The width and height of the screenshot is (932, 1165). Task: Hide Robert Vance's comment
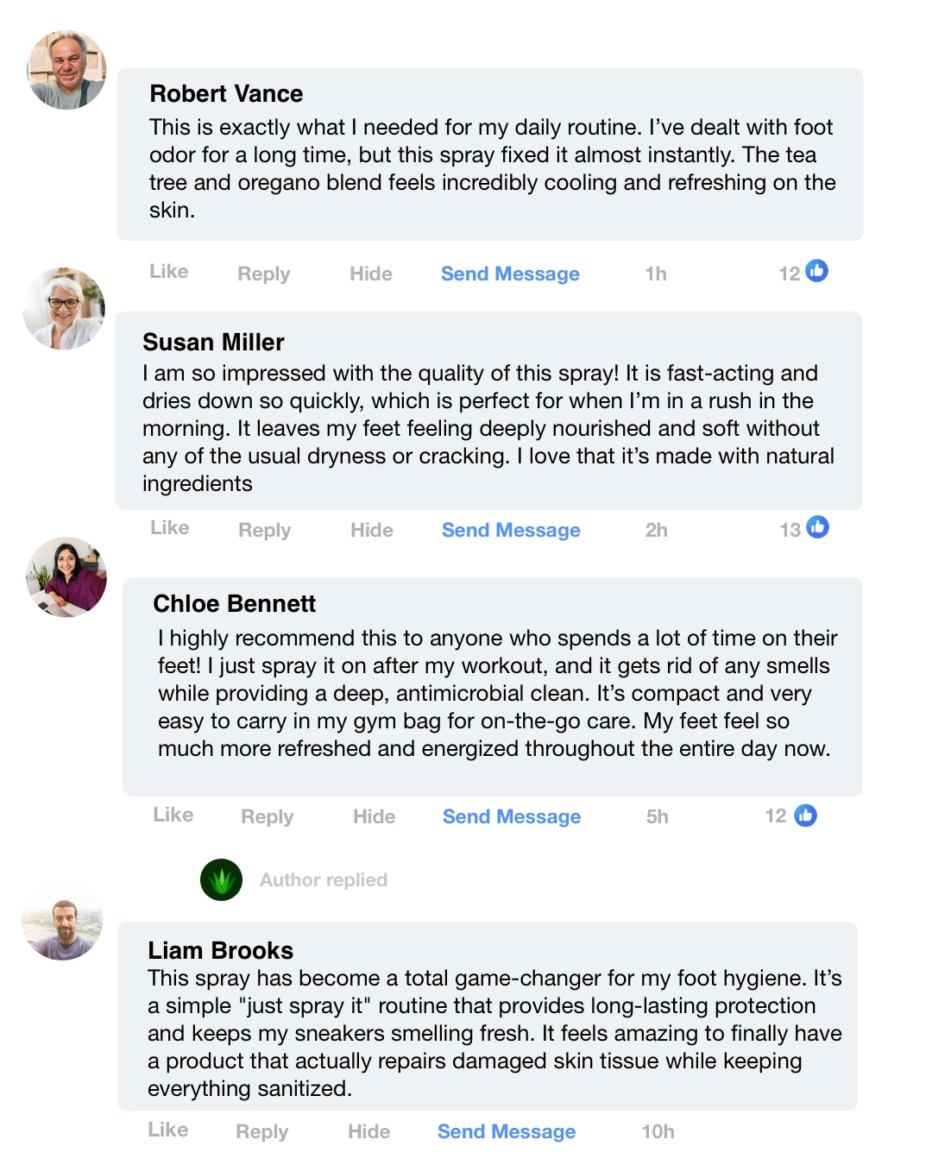coord(370,274)
